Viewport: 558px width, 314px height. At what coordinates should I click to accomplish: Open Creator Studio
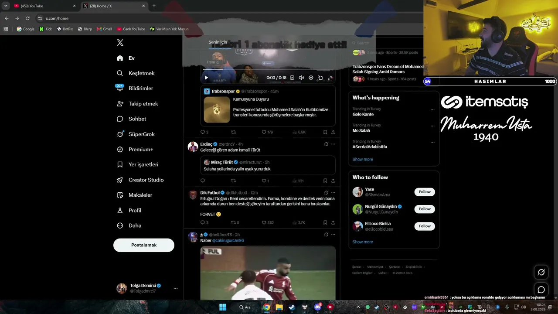tap(140, 180)
